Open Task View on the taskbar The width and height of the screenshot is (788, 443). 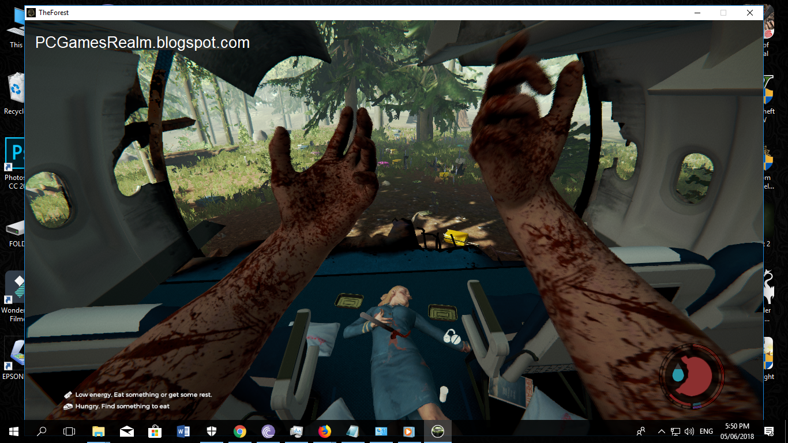69,431
